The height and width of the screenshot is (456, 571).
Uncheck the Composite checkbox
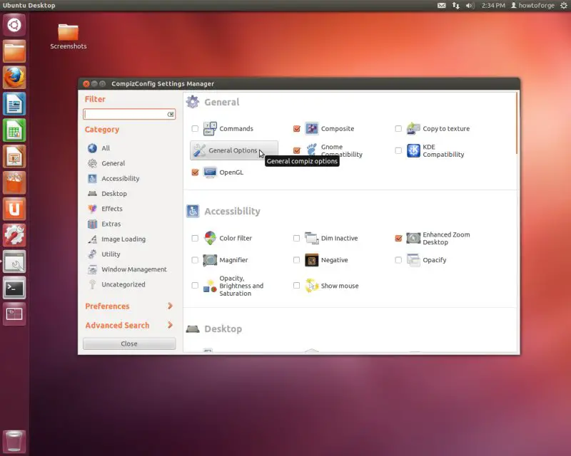coord(297,129)
